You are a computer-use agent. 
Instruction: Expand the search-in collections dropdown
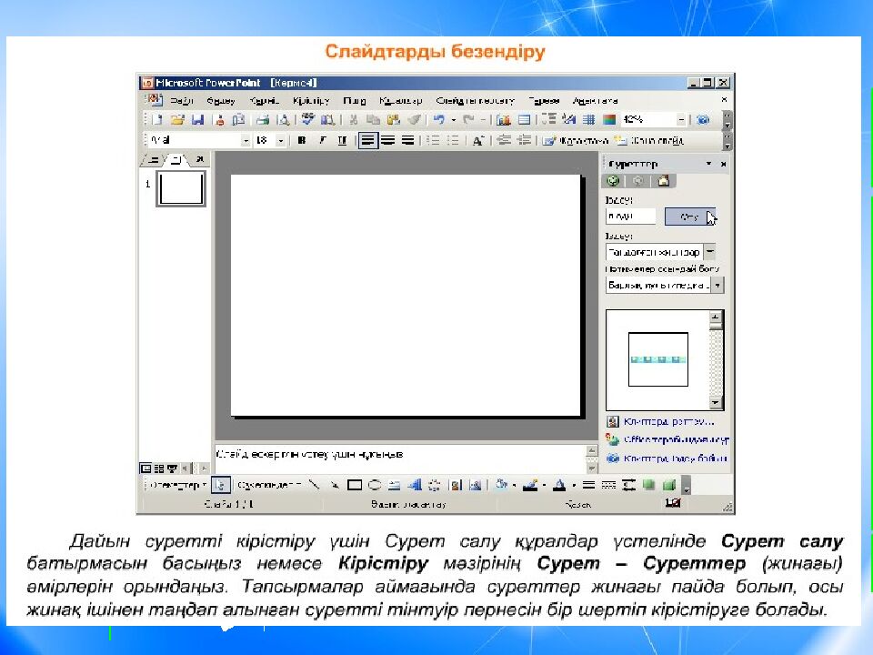(x=709, y=252)
